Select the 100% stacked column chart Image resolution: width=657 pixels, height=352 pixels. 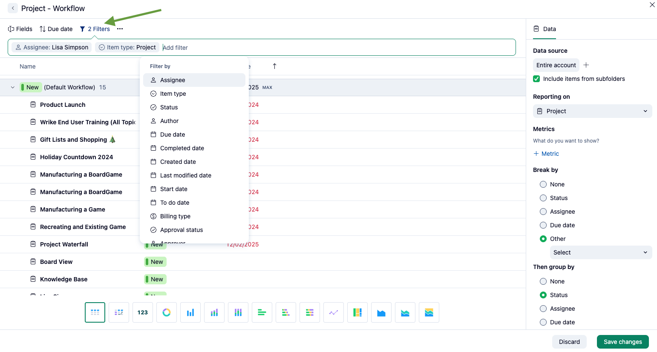(x=238, y=312)
